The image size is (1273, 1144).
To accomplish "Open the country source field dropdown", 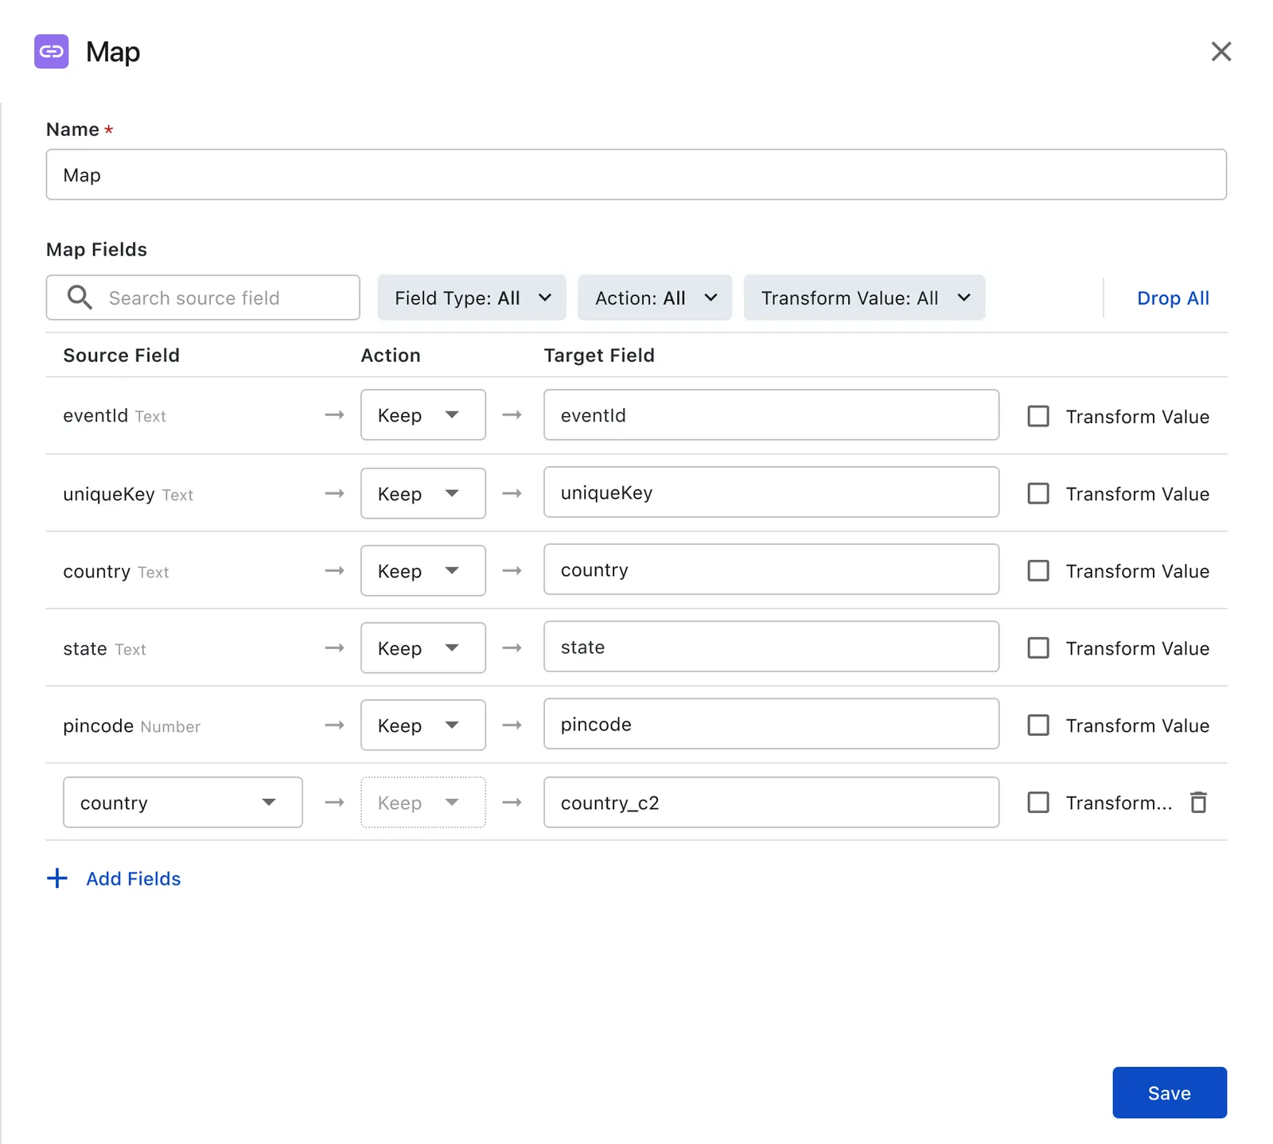I will 183,802.
